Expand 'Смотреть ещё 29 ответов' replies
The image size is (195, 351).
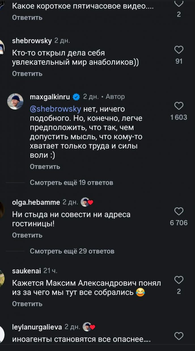(x=72, y=251)
